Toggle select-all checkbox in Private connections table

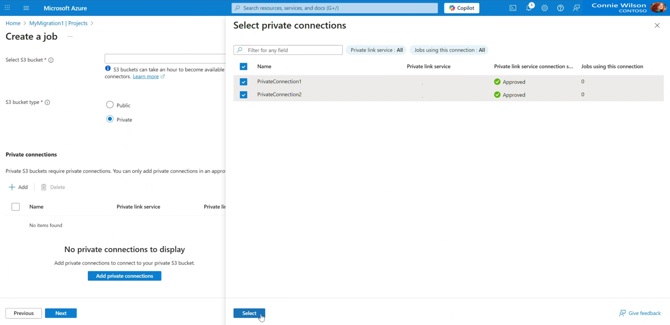point(16,207)
